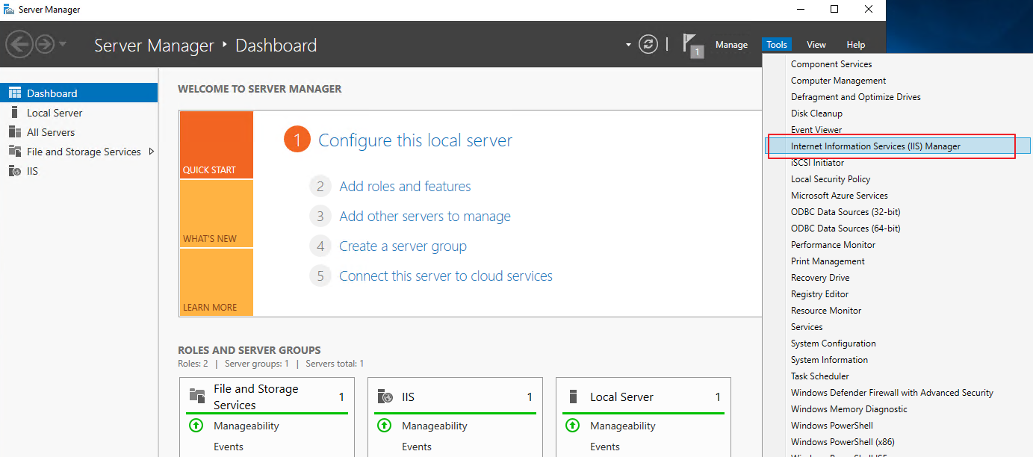Click Events in the Local Server tile

tap(605, 447)
